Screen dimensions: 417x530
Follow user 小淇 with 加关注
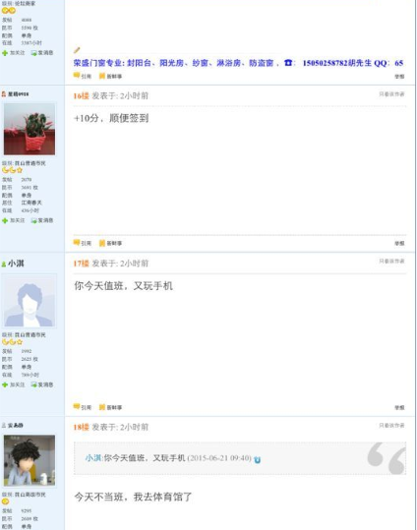pyautogui.click(x=13, y=384)
